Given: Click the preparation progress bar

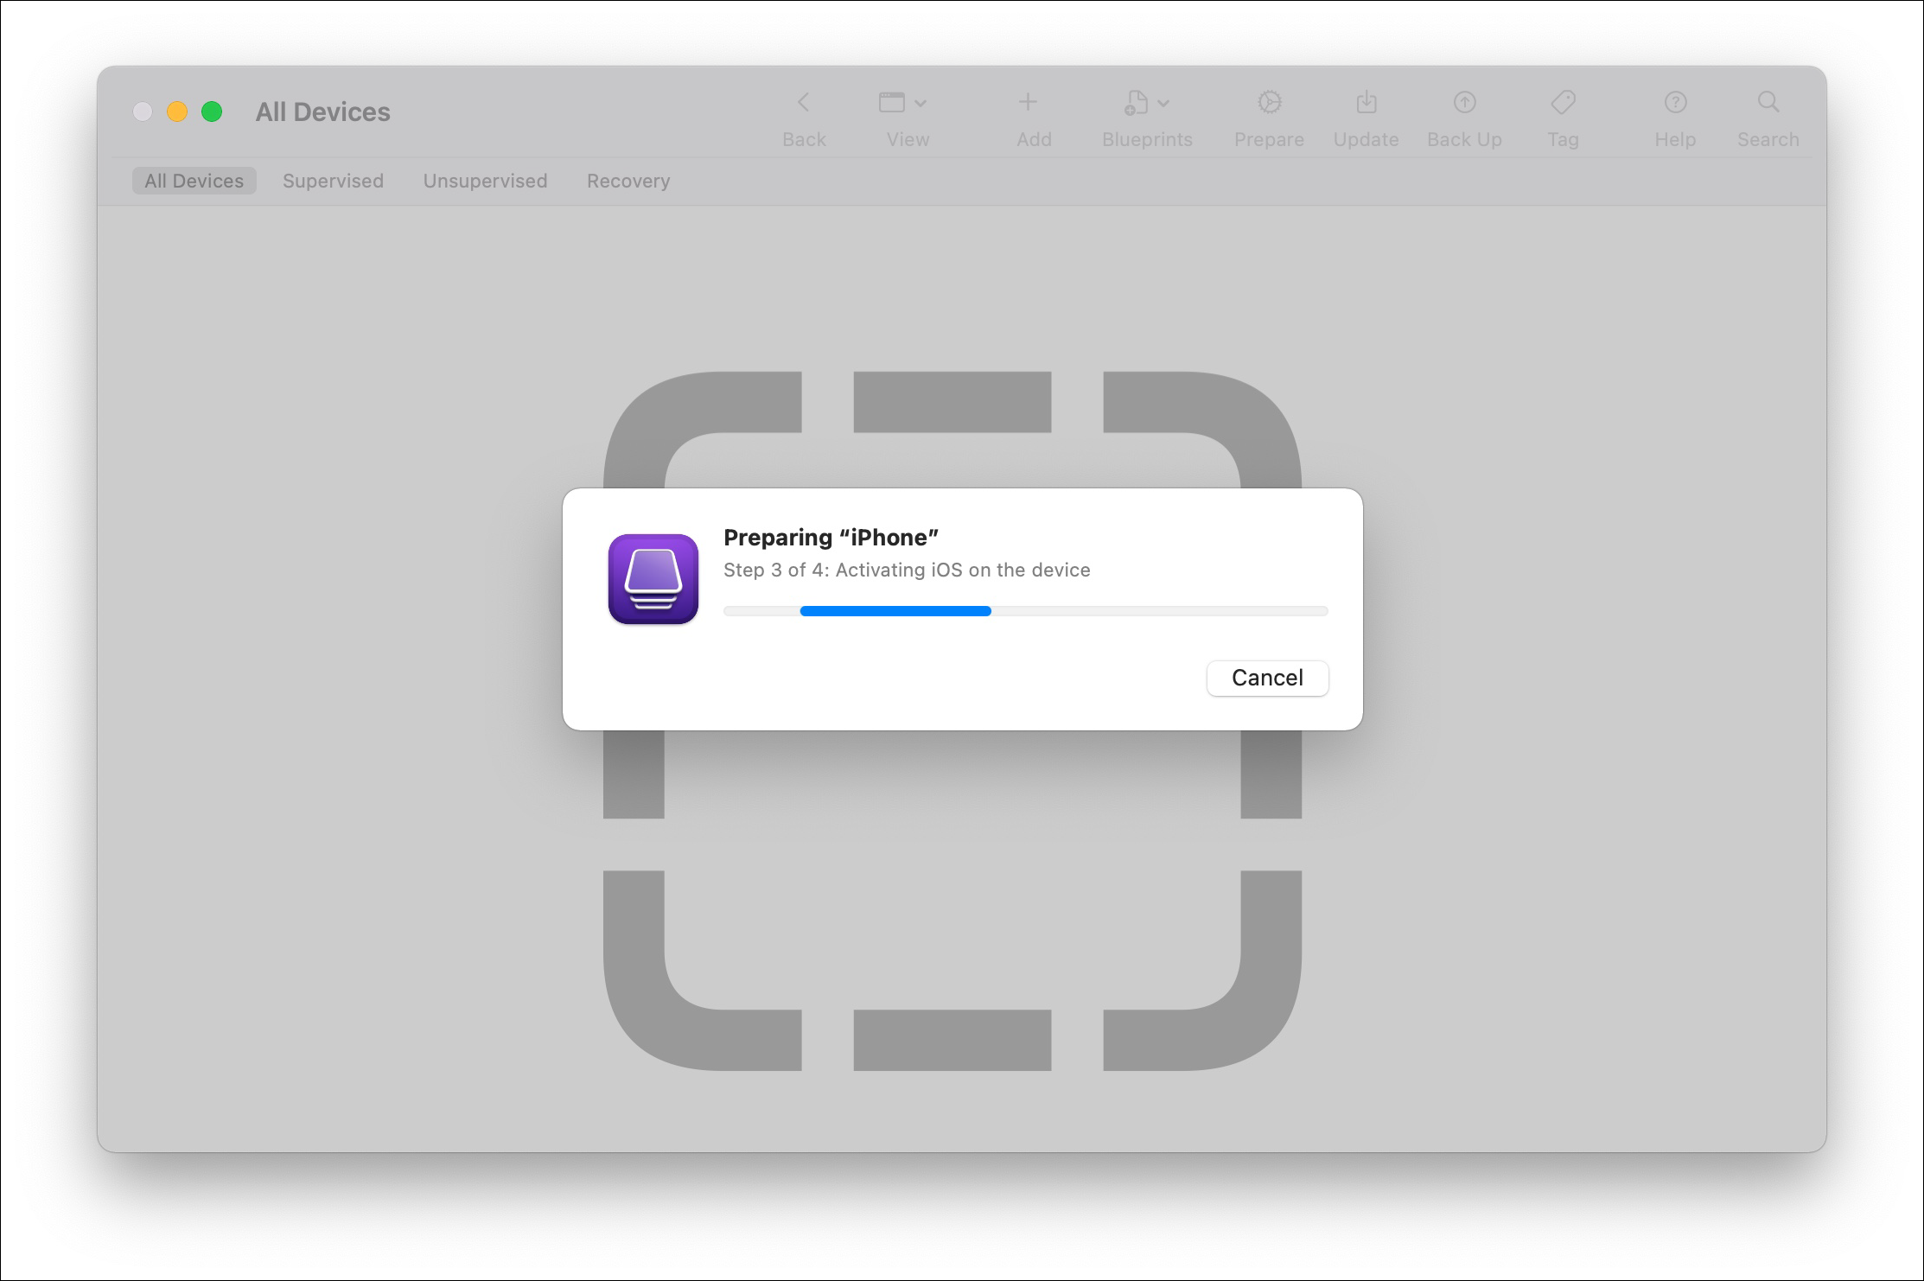Looking at the screenshot, I should tap(1025, 611).
